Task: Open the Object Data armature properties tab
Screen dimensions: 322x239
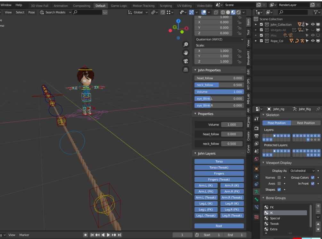Action: point(257,192)
